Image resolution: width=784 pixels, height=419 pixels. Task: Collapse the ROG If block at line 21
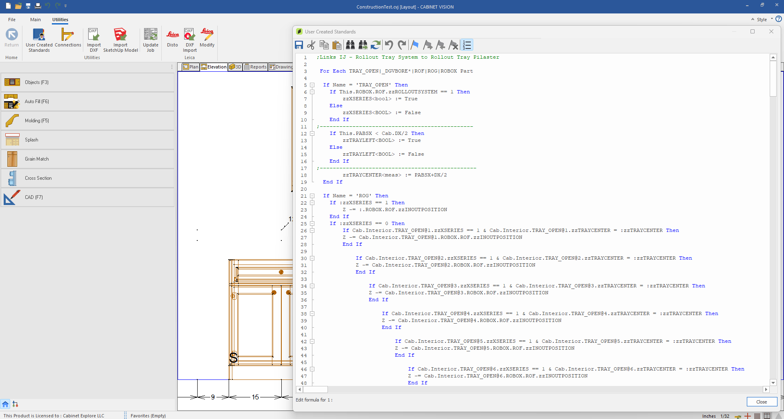312,196
